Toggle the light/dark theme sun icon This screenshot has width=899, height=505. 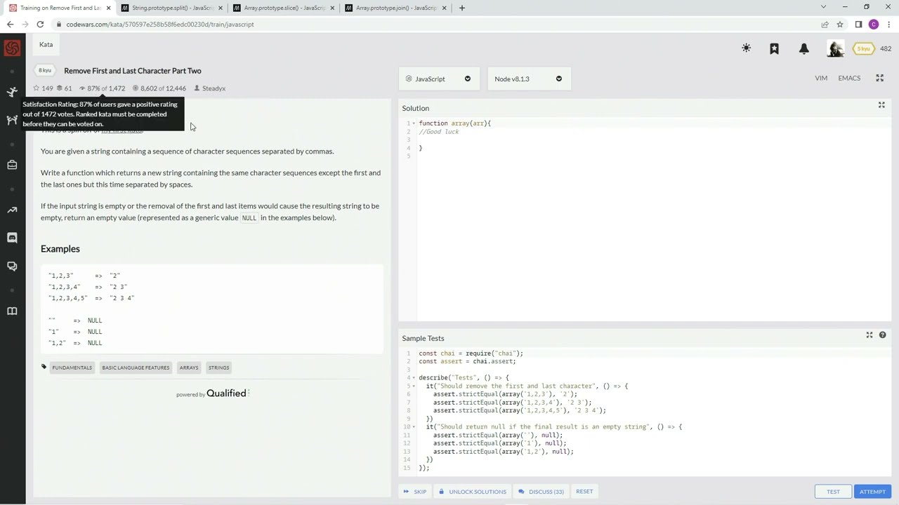point(746,48)
